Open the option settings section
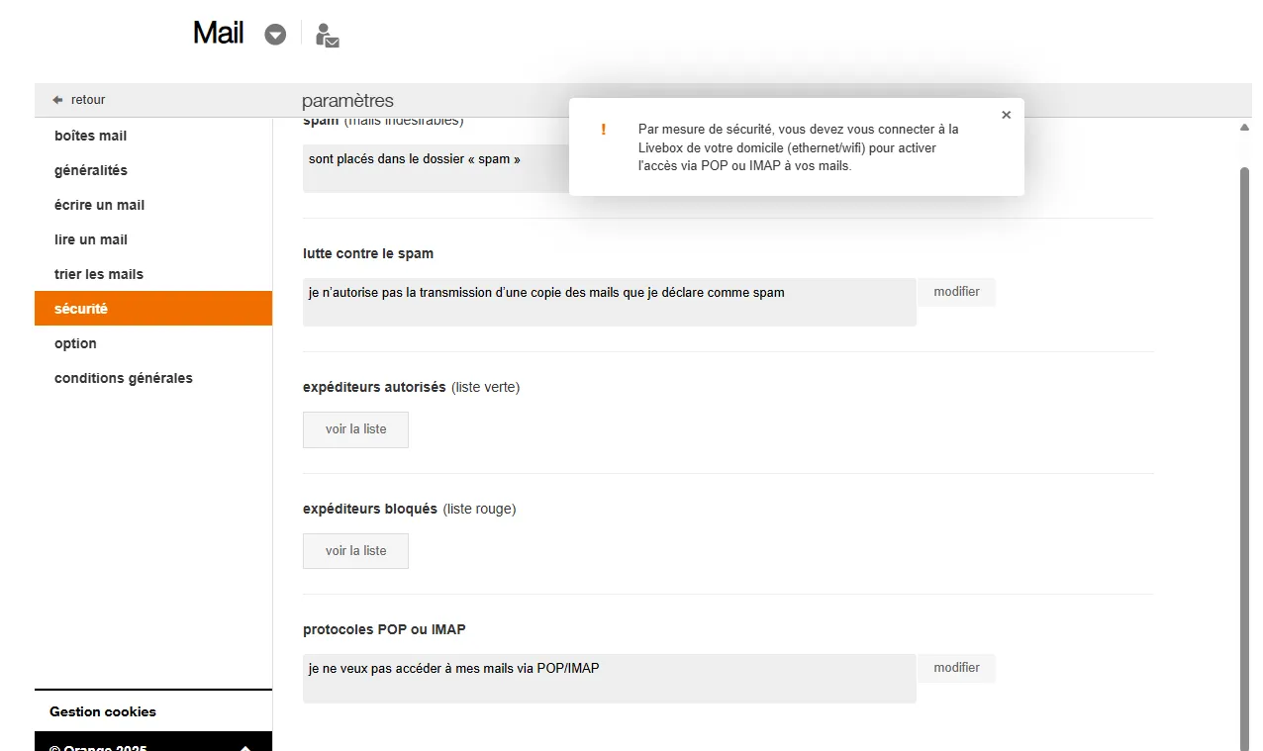Screen dimensions: 1263x751 [x=75, y=343]
